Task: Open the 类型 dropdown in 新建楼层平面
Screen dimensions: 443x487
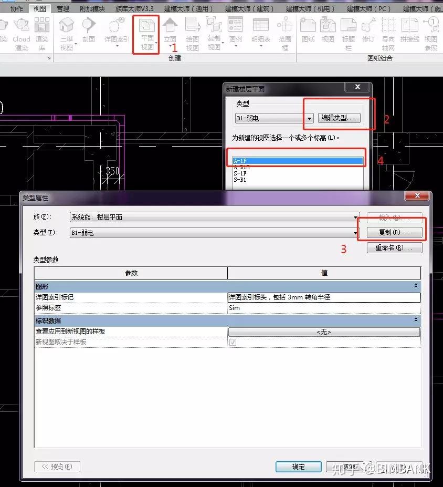Action: (x=275, y=118)
